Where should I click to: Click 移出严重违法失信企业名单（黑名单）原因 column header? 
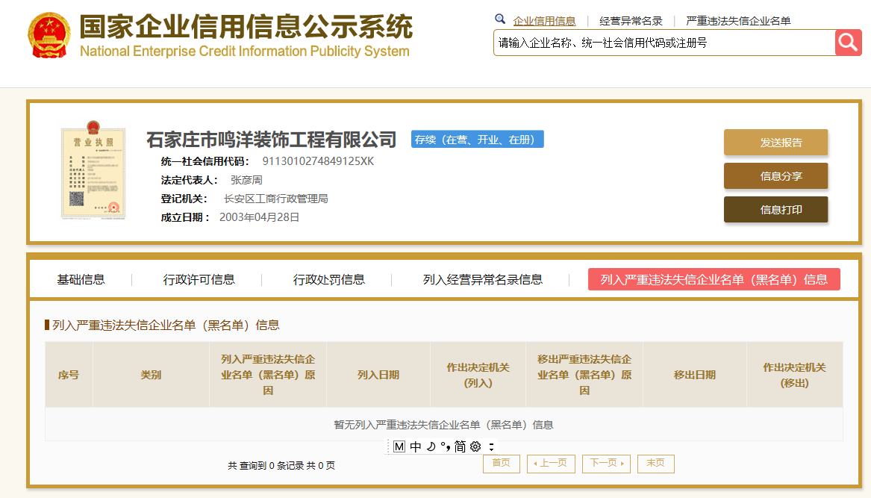point(584,375)
